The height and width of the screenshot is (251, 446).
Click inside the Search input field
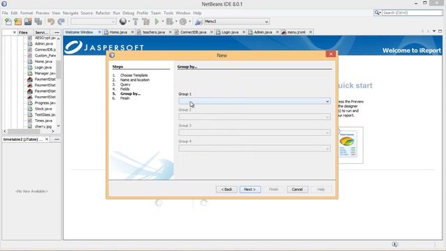[412, 13]
